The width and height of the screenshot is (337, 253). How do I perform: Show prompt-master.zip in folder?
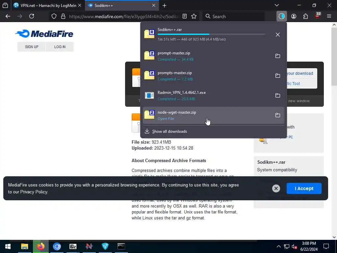click(278, 56)
